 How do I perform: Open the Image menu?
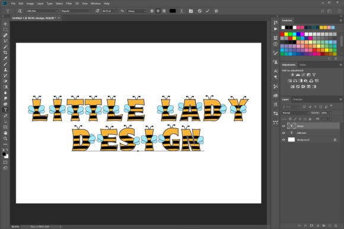[x=30, y=4]
